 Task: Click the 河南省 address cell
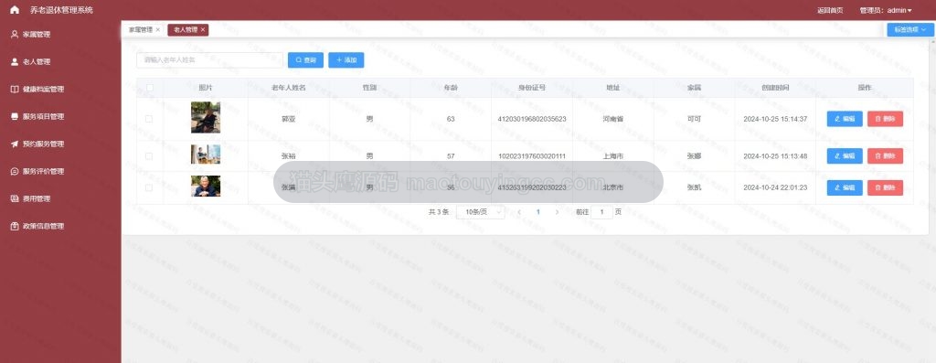tap(613, 119)
